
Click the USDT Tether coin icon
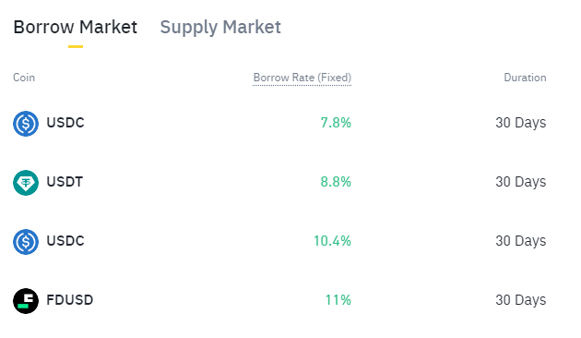(26, 183)
